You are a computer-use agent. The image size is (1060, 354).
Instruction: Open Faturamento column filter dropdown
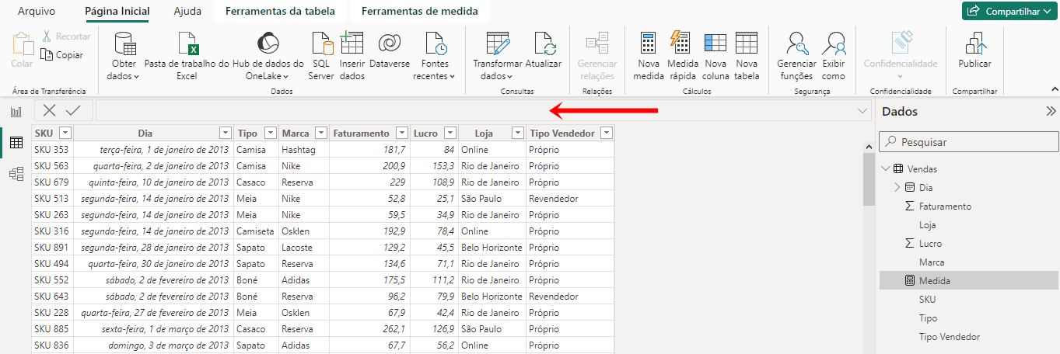coord(402,133)
